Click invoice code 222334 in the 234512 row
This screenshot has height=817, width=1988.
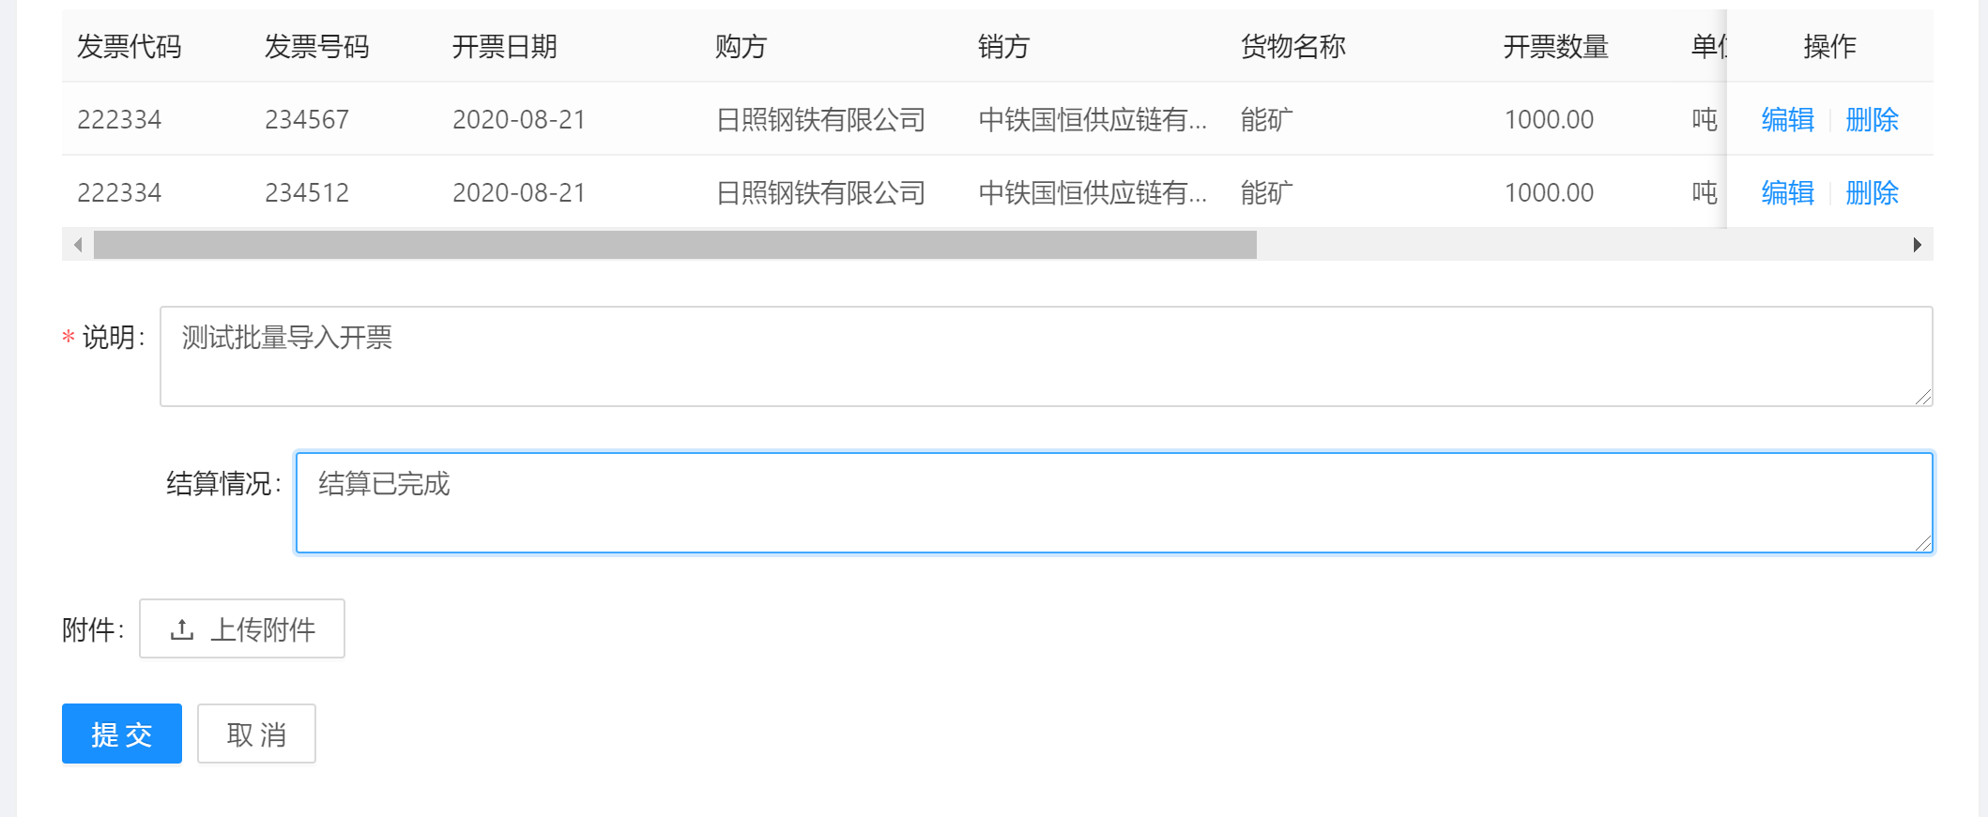119,192
